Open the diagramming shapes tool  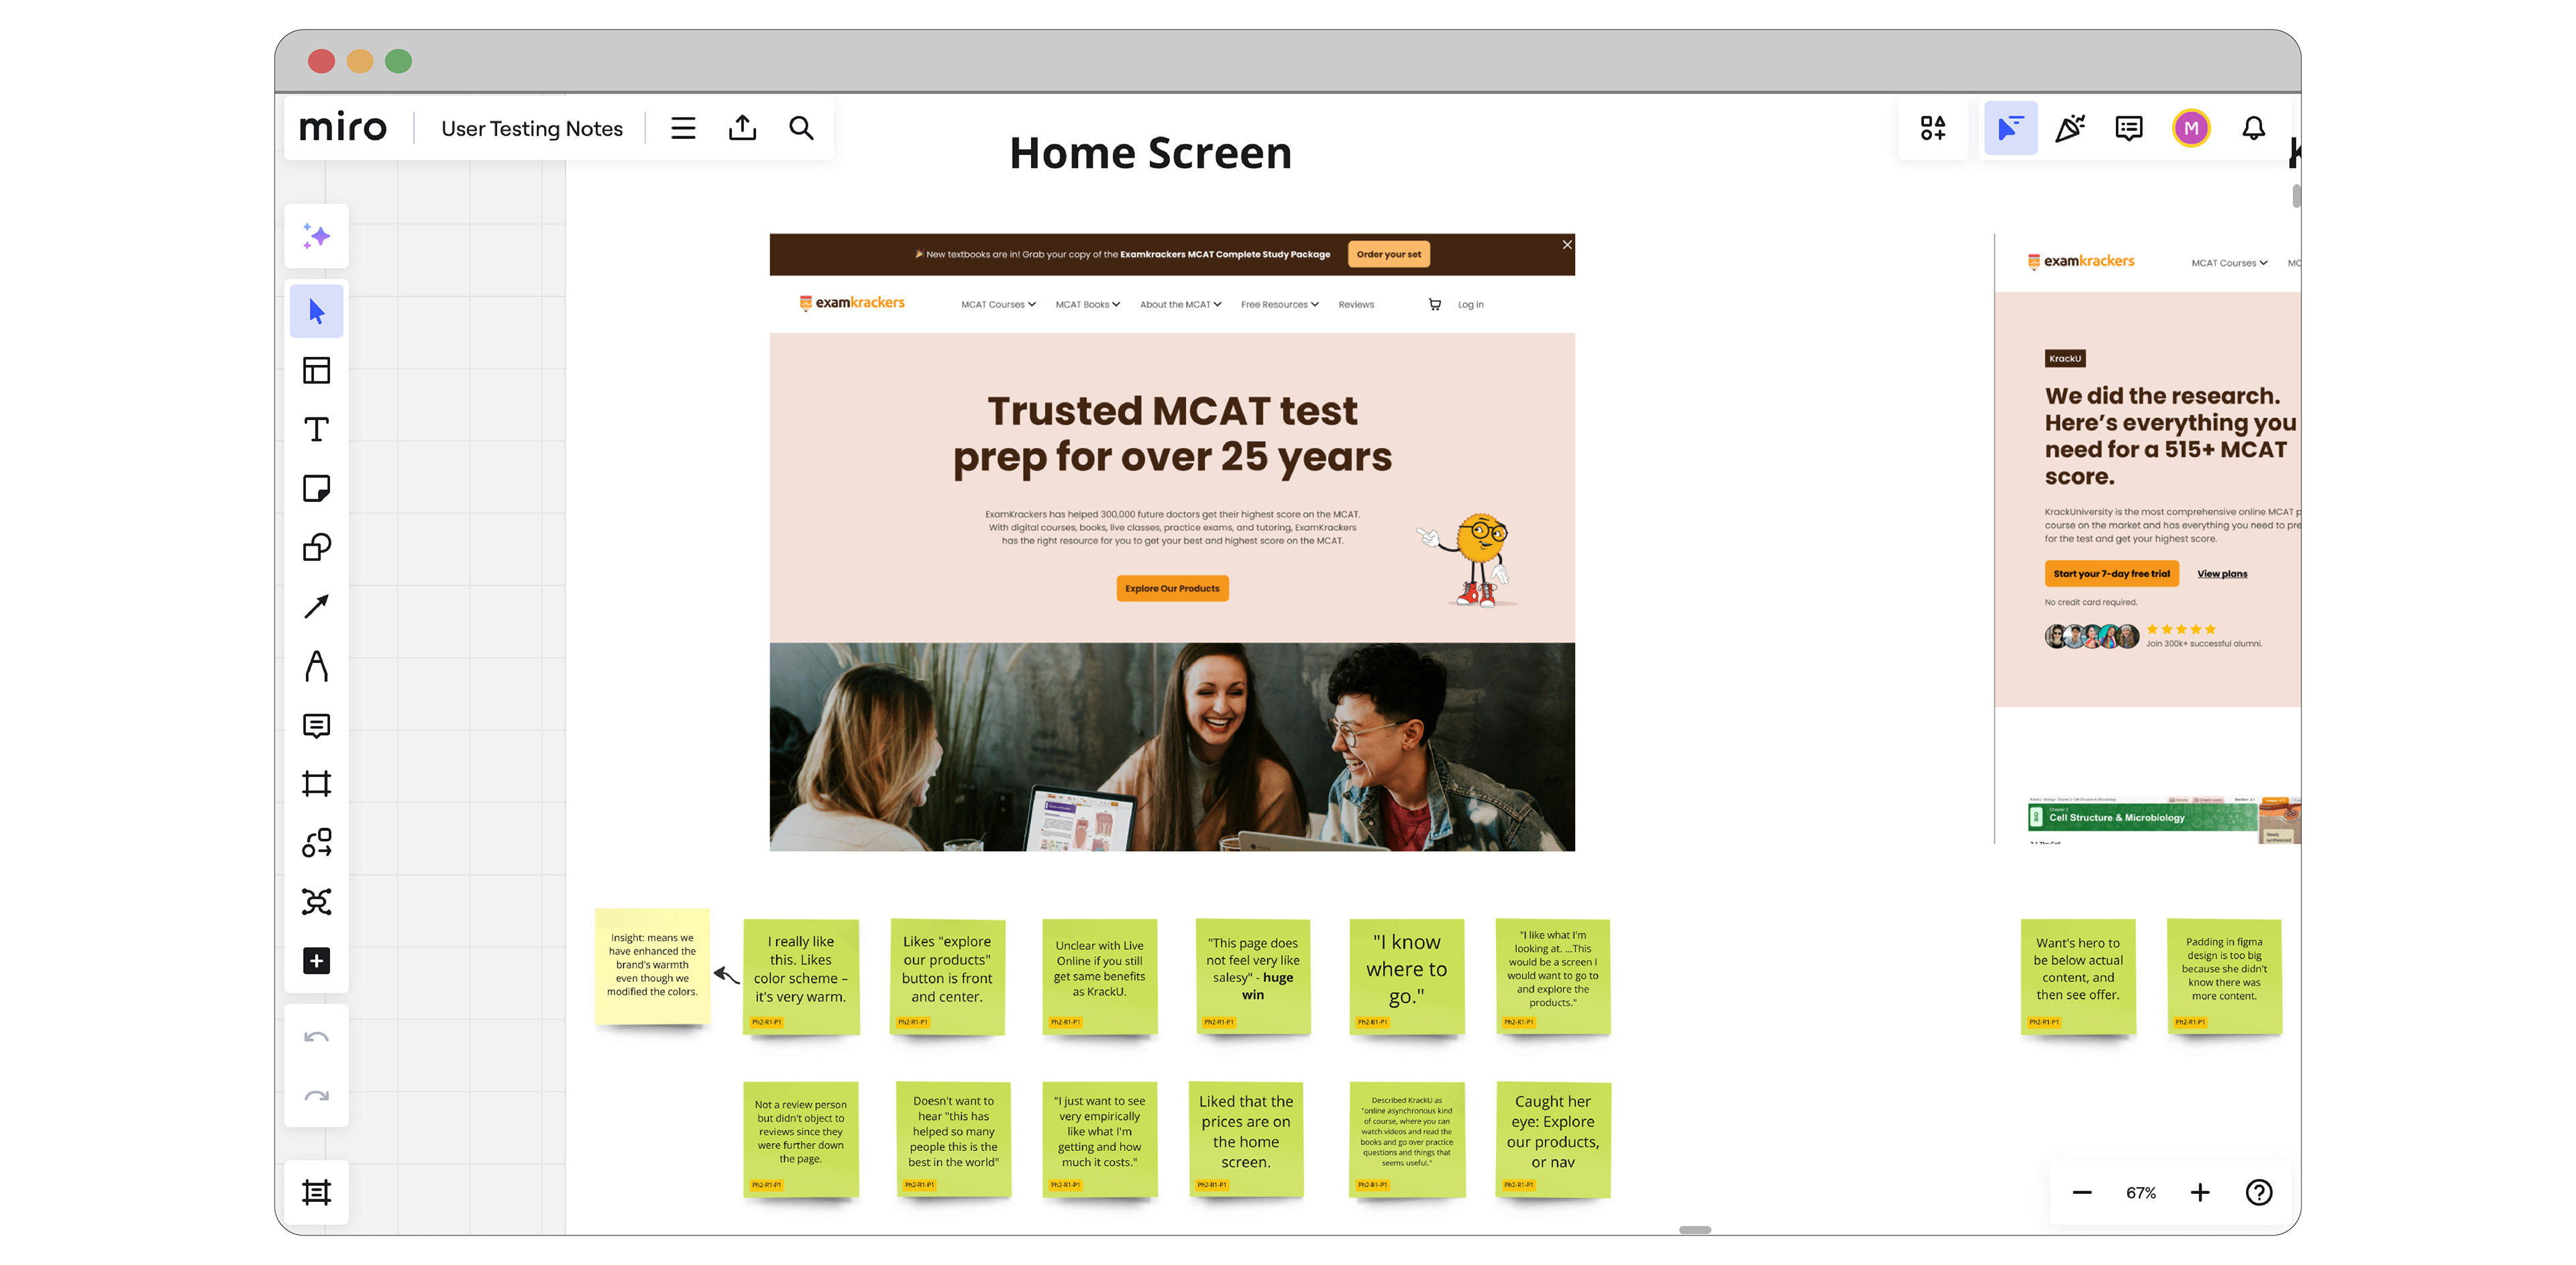click(316, 843)
